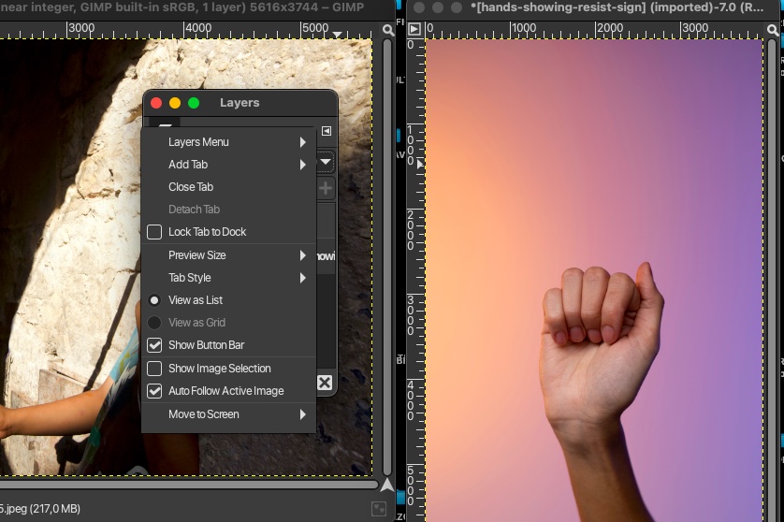Click the zoom magnifier icon in left image window

point(388,30)
